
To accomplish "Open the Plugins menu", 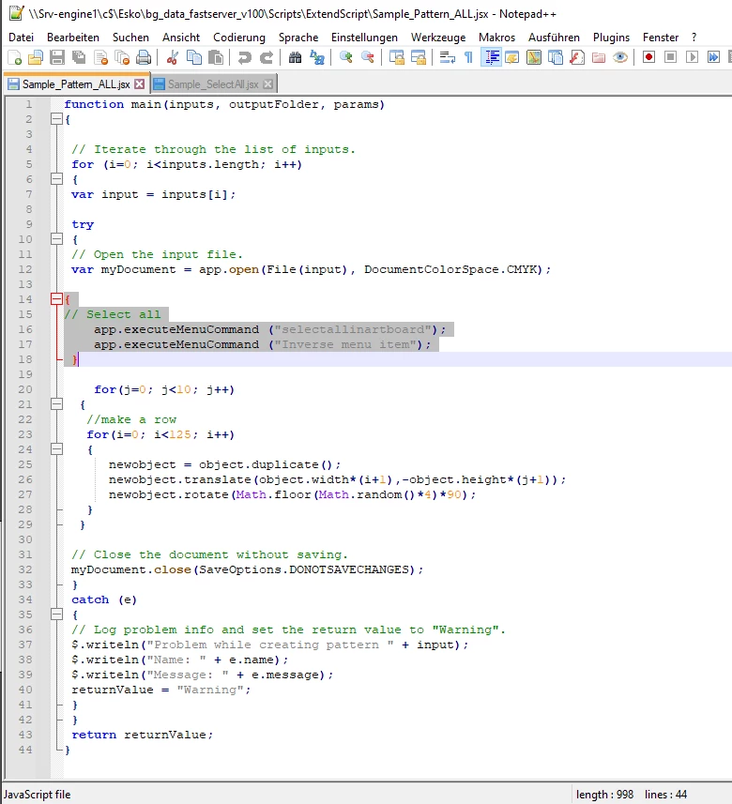I will tap(611, 38).
